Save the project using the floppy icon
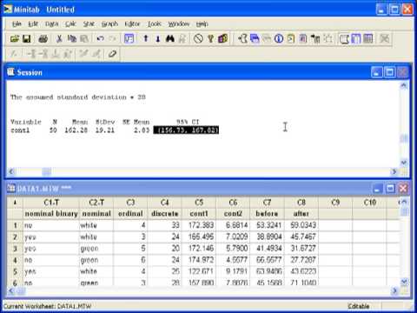The height and width of the screenshot is (313, 417). pos(27,38)
